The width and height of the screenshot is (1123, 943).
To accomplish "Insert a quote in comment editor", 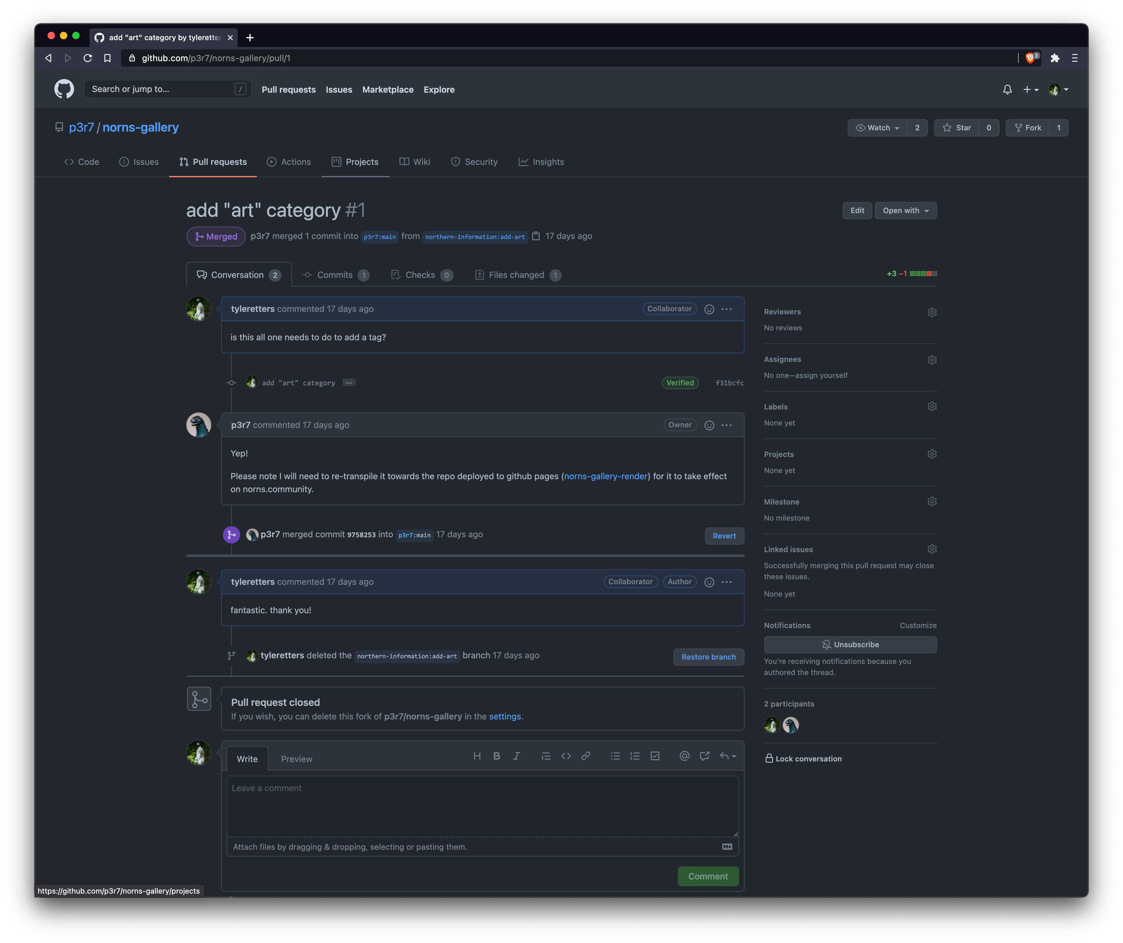I will point(545,756).
